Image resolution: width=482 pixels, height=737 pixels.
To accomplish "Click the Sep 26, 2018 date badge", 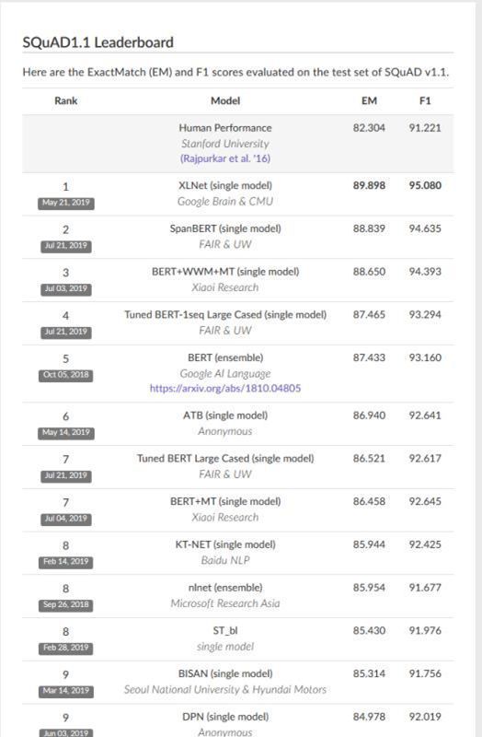I will (x=65, y=605).
